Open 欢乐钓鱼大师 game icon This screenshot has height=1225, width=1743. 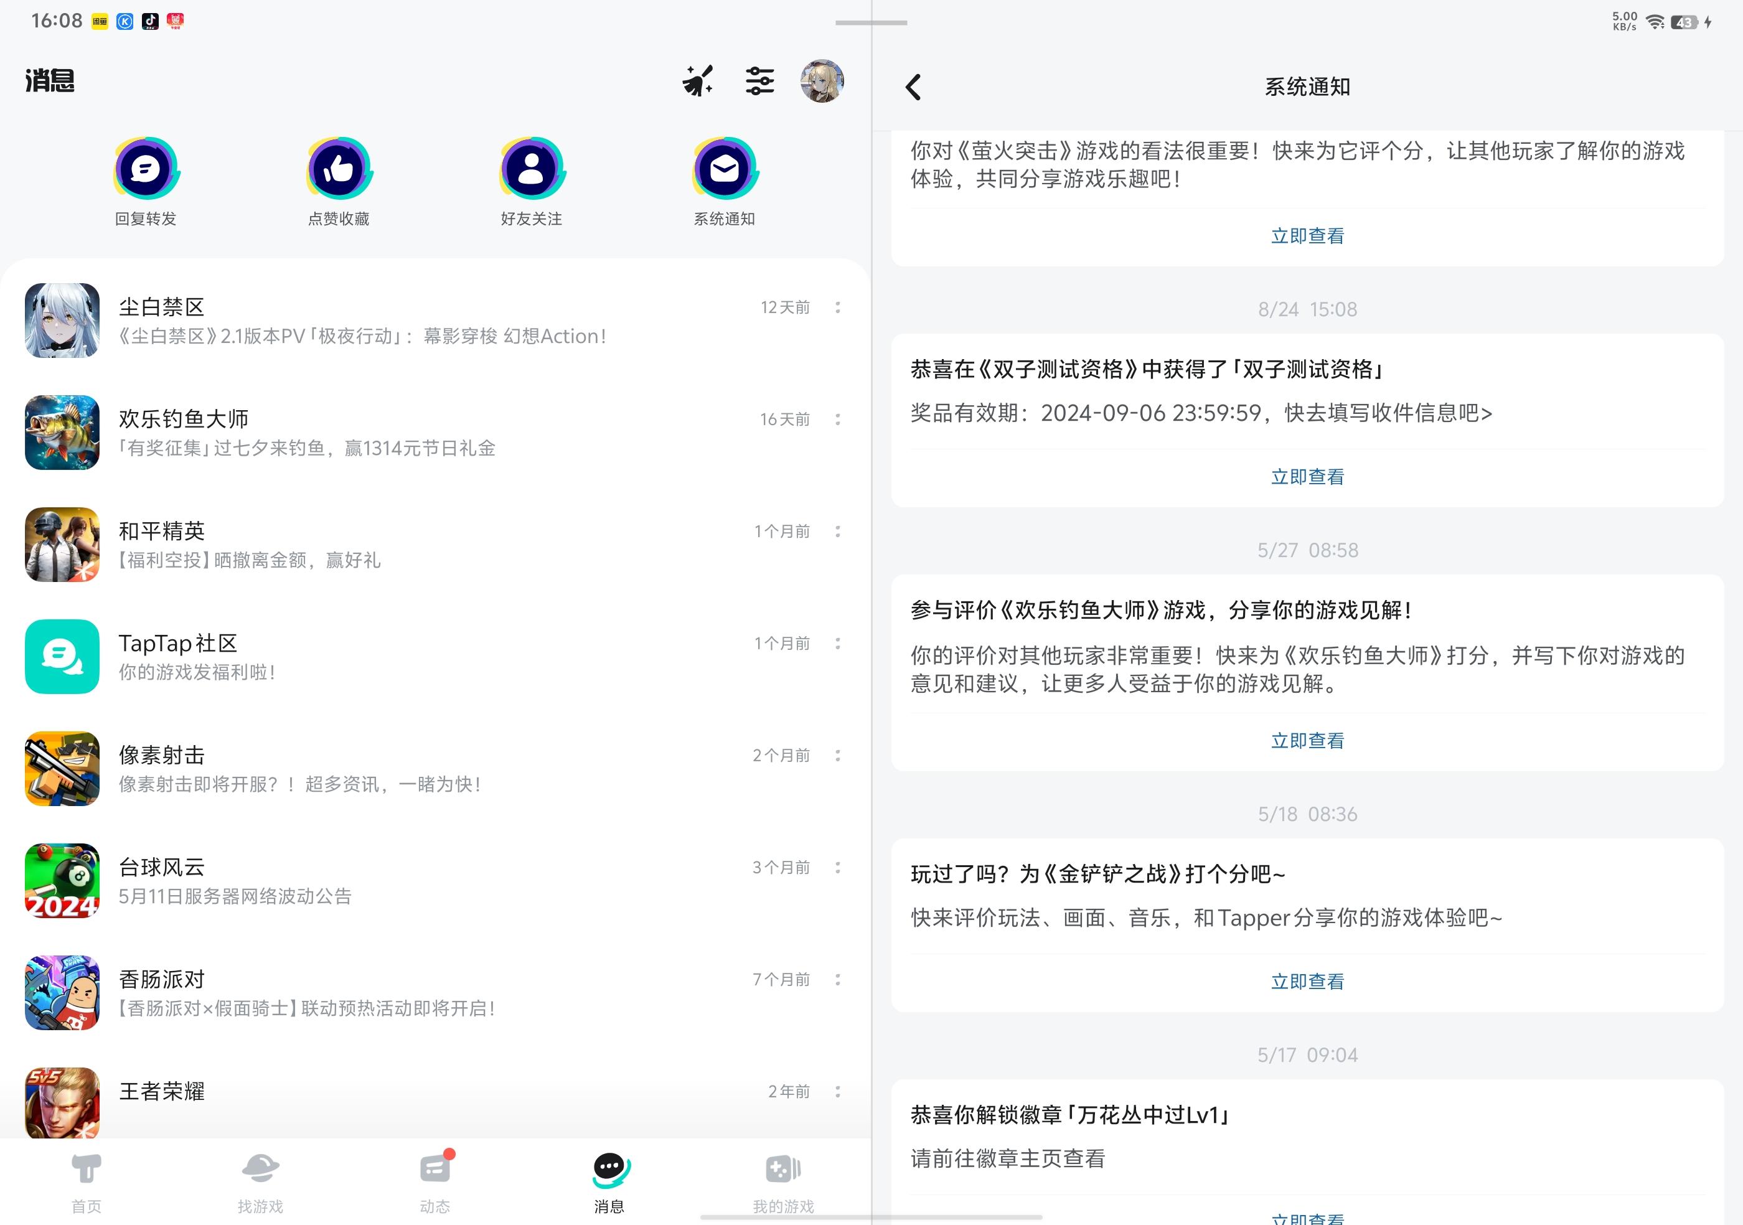click(x=62, y=433)
